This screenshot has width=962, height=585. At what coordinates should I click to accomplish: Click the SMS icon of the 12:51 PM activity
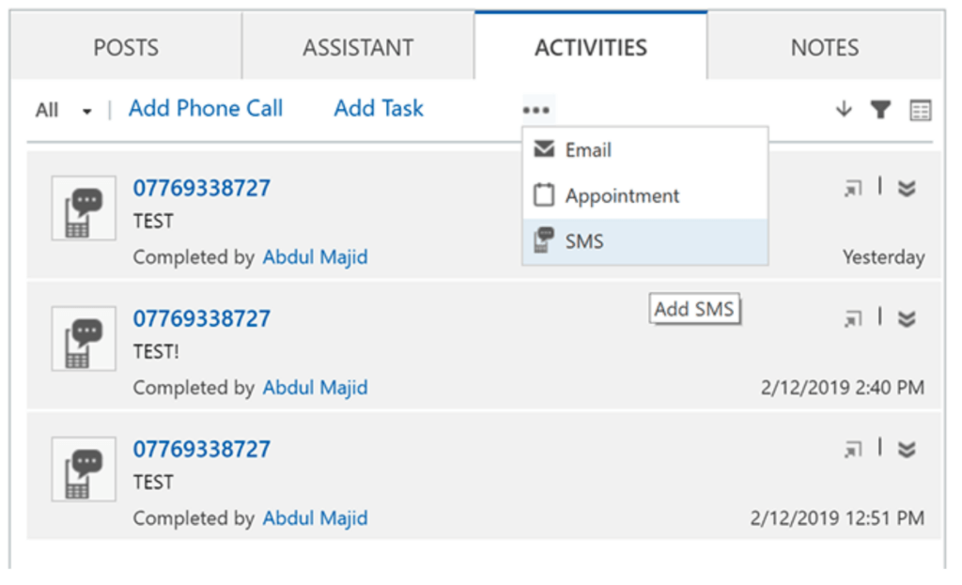click(x=84, y=469)
